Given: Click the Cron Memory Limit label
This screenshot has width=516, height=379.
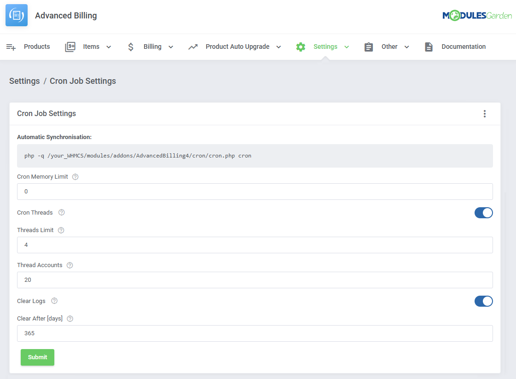Looking at the screenshot, I should (42, 177).
